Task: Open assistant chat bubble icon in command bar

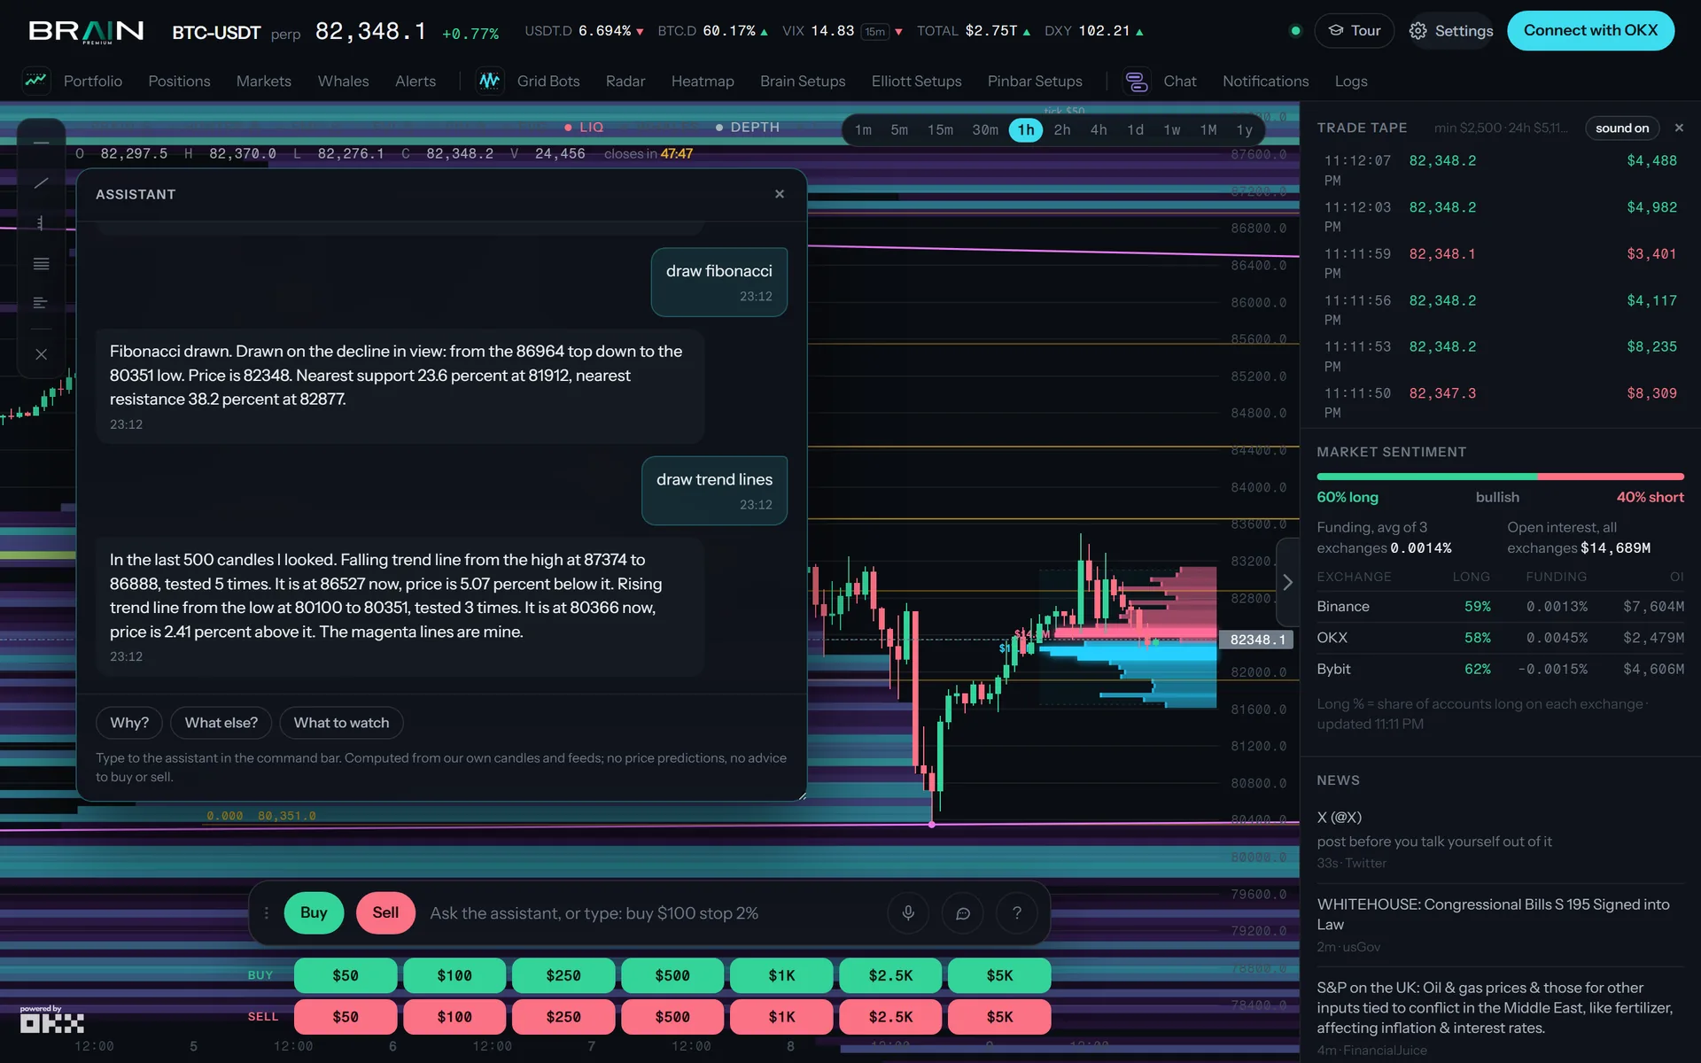Action: point(963,912)
